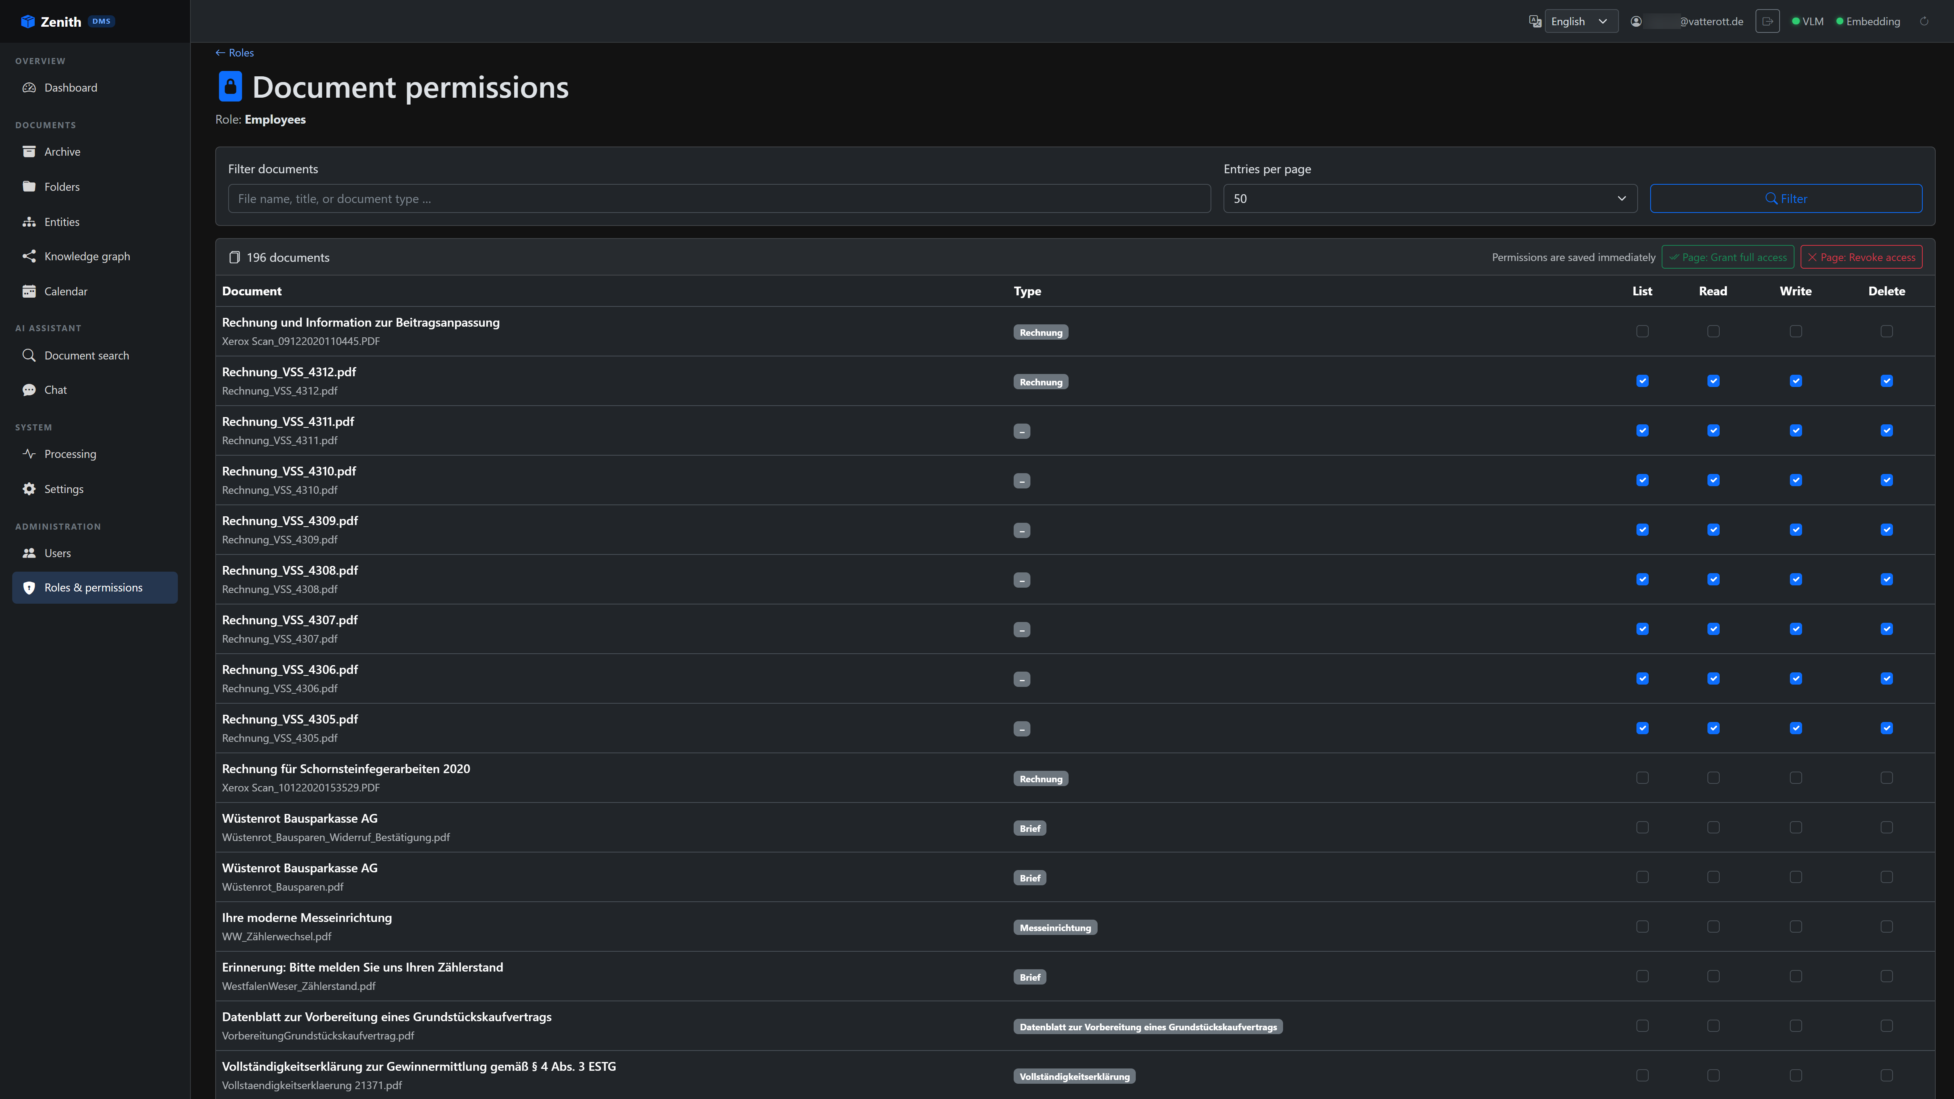
Task: Click the refresh status icon
Action: coord(1924,21)
